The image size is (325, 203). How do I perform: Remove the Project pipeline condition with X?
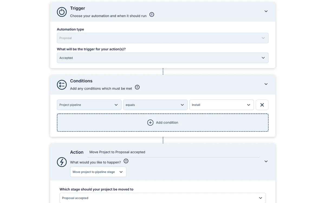(262, 105)
